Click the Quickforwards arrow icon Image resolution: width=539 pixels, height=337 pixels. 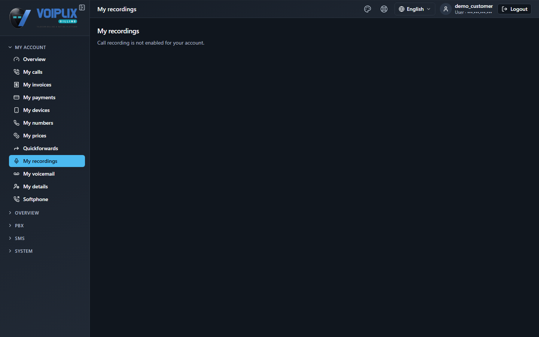16,148
